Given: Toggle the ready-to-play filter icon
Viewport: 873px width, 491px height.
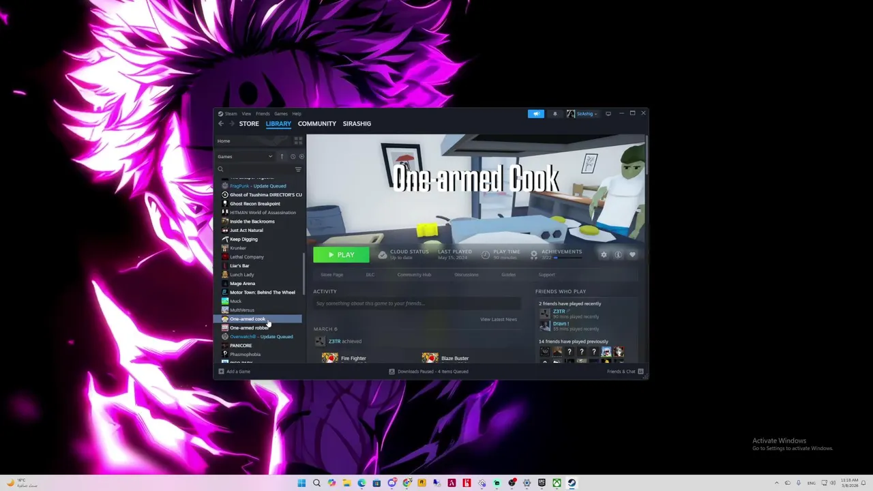Looking at the screenshot, I should tap(301, 156).
